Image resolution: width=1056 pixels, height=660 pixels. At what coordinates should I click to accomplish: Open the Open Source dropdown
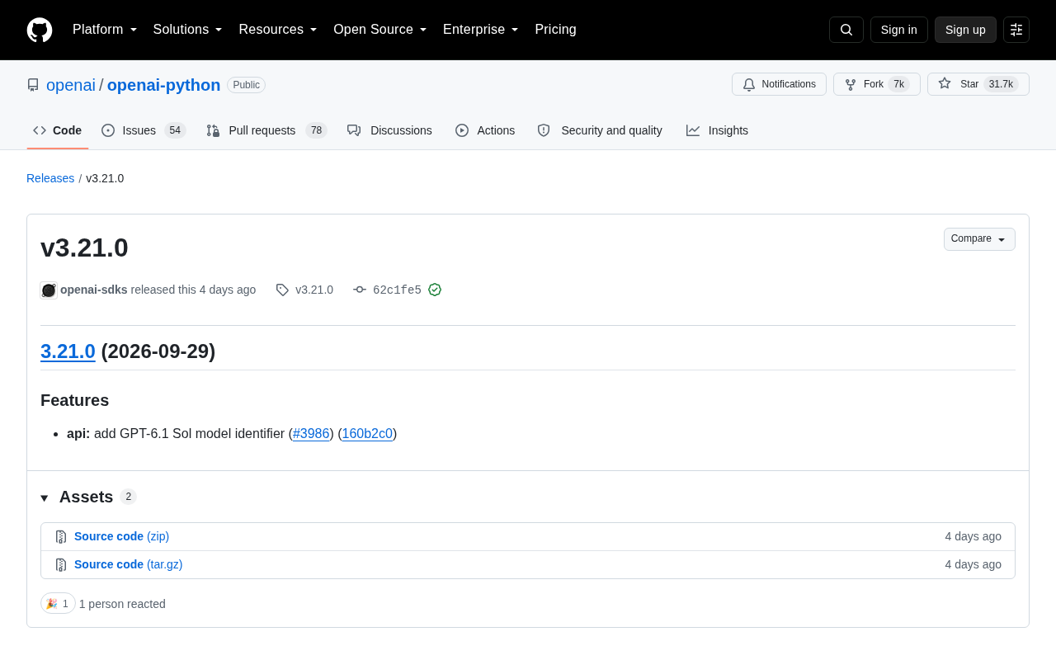tap(380, 30)
